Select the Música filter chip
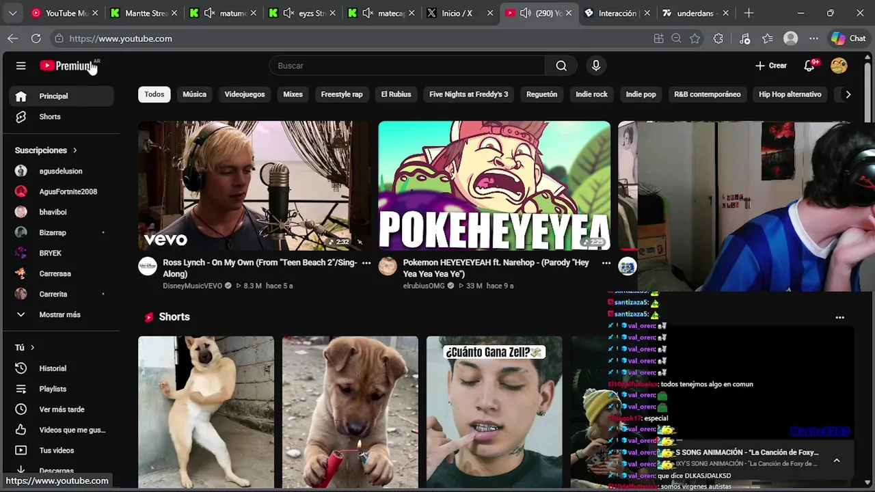Screen dimensions: 875x492 (194, 94)
